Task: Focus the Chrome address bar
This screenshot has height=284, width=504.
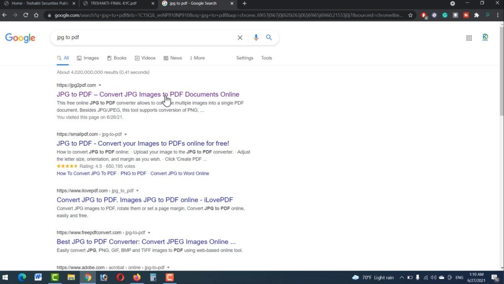Action: pyautogui.click(x=228, y=15)
